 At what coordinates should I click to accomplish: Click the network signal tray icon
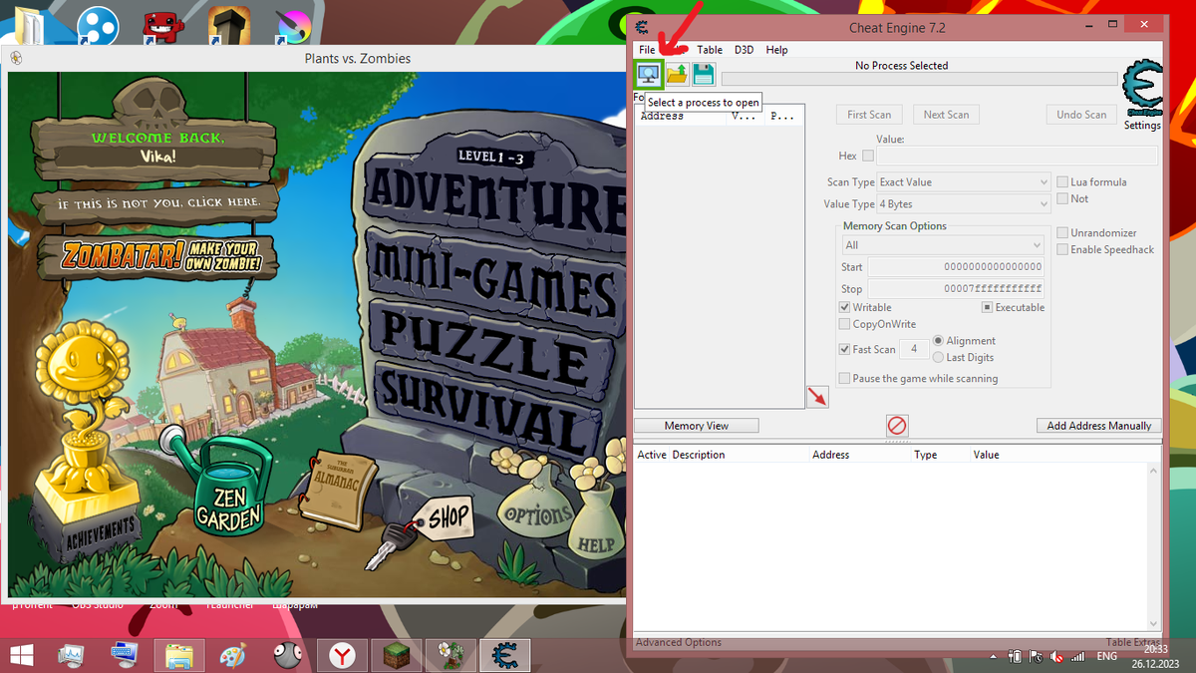(1077, 657)
